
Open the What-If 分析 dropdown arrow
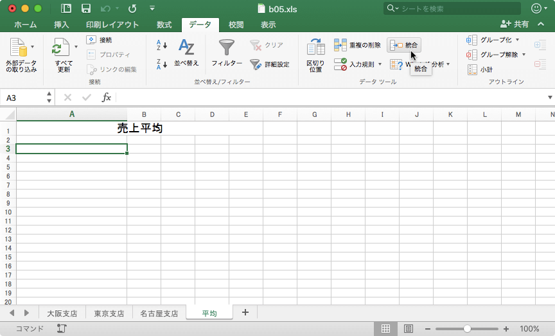448,64
